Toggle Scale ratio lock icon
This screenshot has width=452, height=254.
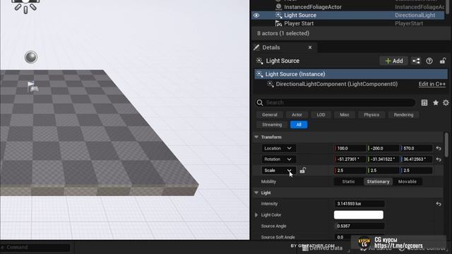(x=302, y=171)
